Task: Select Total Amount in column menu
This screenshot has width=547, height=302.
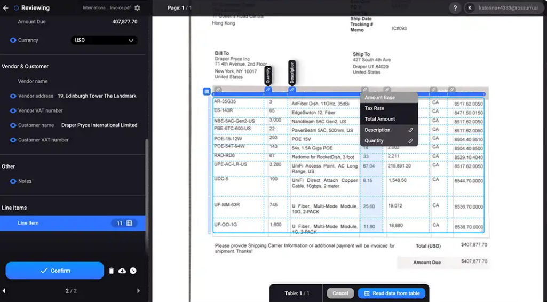Action: point(389,120)
